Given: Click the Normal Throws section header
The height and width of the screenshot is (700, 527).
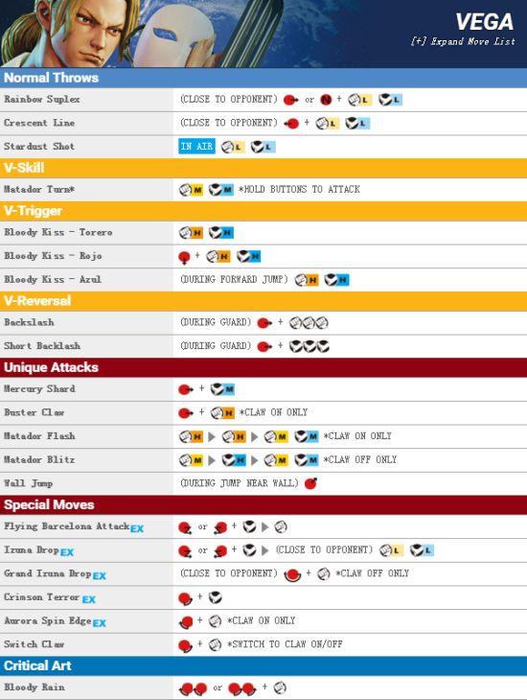Looking at the screenshot, I should pyautogui.click(x=263, y=78).
